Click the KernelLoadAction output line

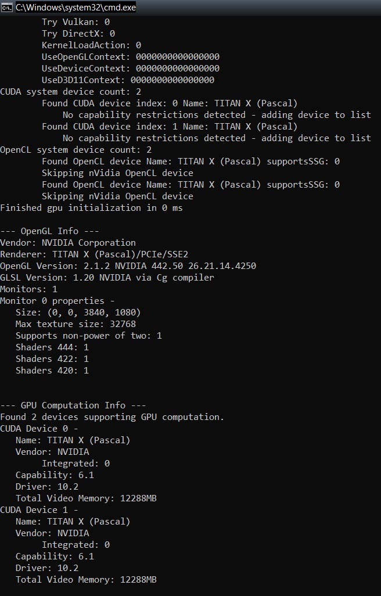[91, 45]
